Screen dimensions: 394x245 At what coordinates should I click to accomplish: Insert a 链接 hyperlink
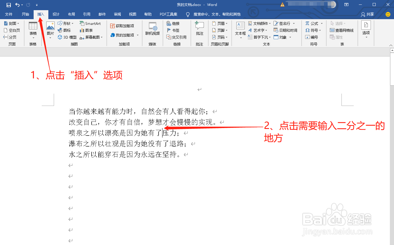point(173,23)
